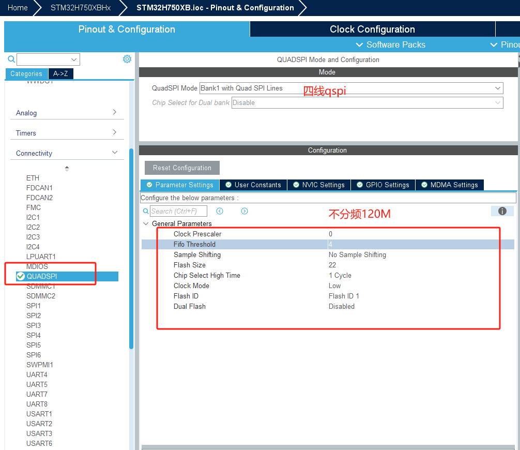The image size is (520, 450).
Task: Expand the Analog category
Action: pyautogui.click(x=67, y=113)
